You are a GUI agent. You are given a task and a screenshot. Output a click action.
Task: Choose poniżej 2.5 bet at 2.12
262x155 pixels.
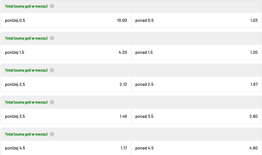(66, 84)
